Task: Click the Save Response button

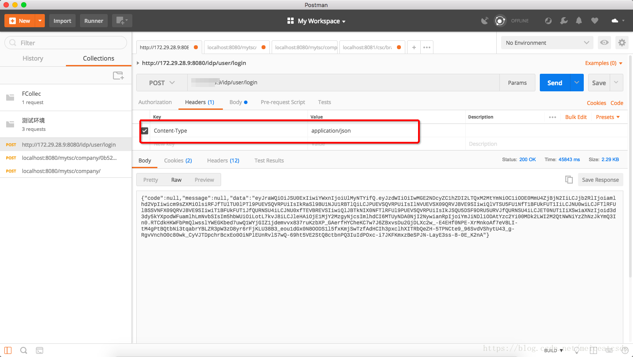Action: [x=600, y=180]
